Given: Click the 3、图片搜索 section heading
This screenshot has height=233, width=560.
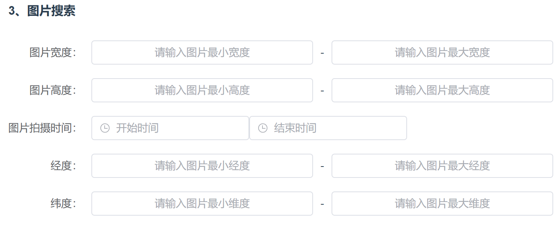Looking at the screenshot, I should (42, 11).
